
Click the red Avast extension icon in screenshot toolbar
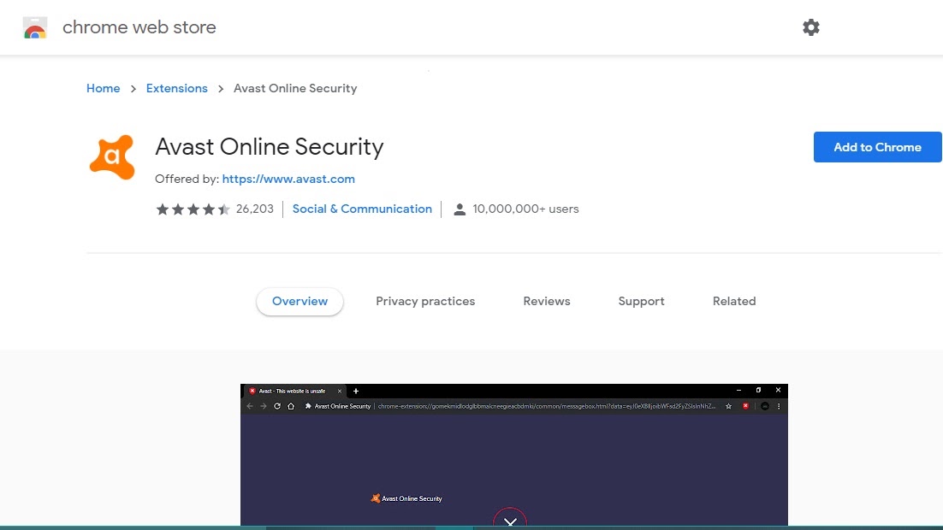coord(745,406)
